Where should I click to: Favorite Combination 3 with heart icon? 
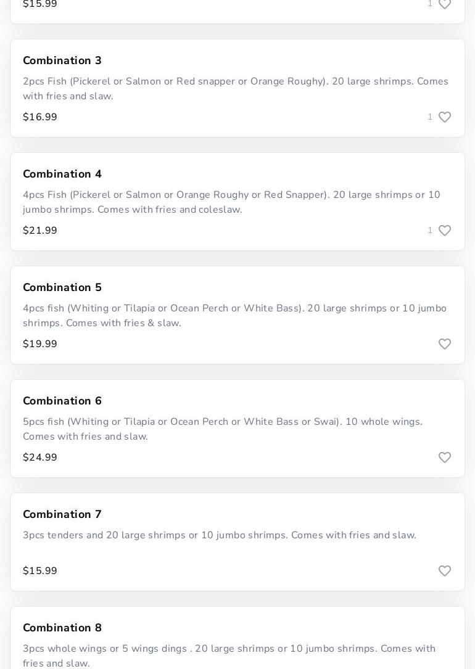pyautogui.click(x=444, y=117)
